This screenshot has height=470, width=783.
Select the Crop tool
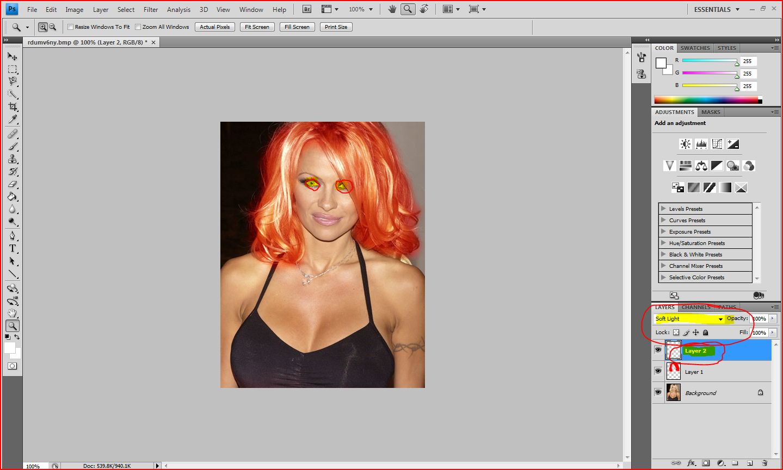12,106
